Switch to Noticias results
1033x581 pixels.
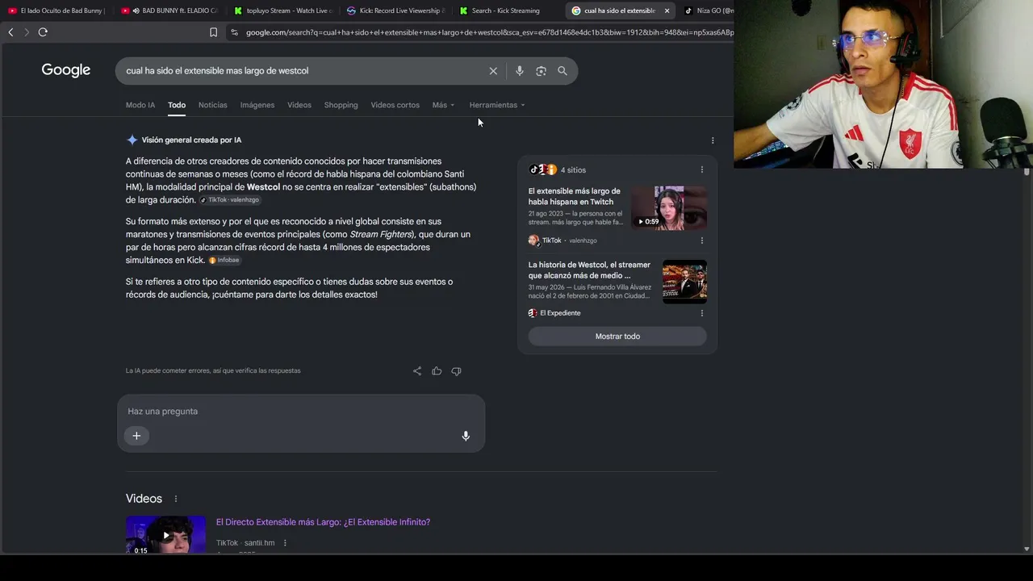pyautogui.click(x=213, y=105)
